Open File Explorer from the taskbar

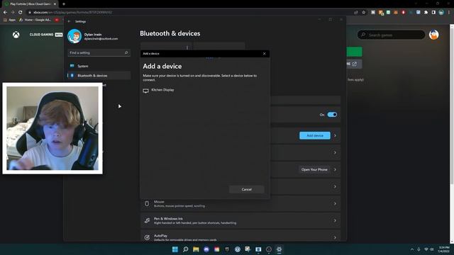[x=196, y=249]
